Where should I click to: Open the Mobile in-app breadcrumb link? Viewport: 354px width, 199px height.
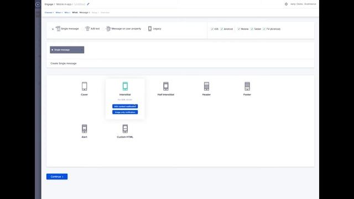[64, 4]
